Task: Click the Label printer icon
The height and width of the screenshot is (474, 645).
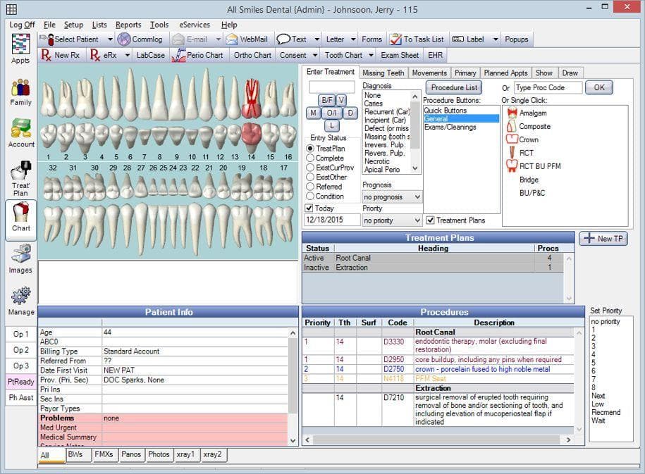Action: point(457,39)
